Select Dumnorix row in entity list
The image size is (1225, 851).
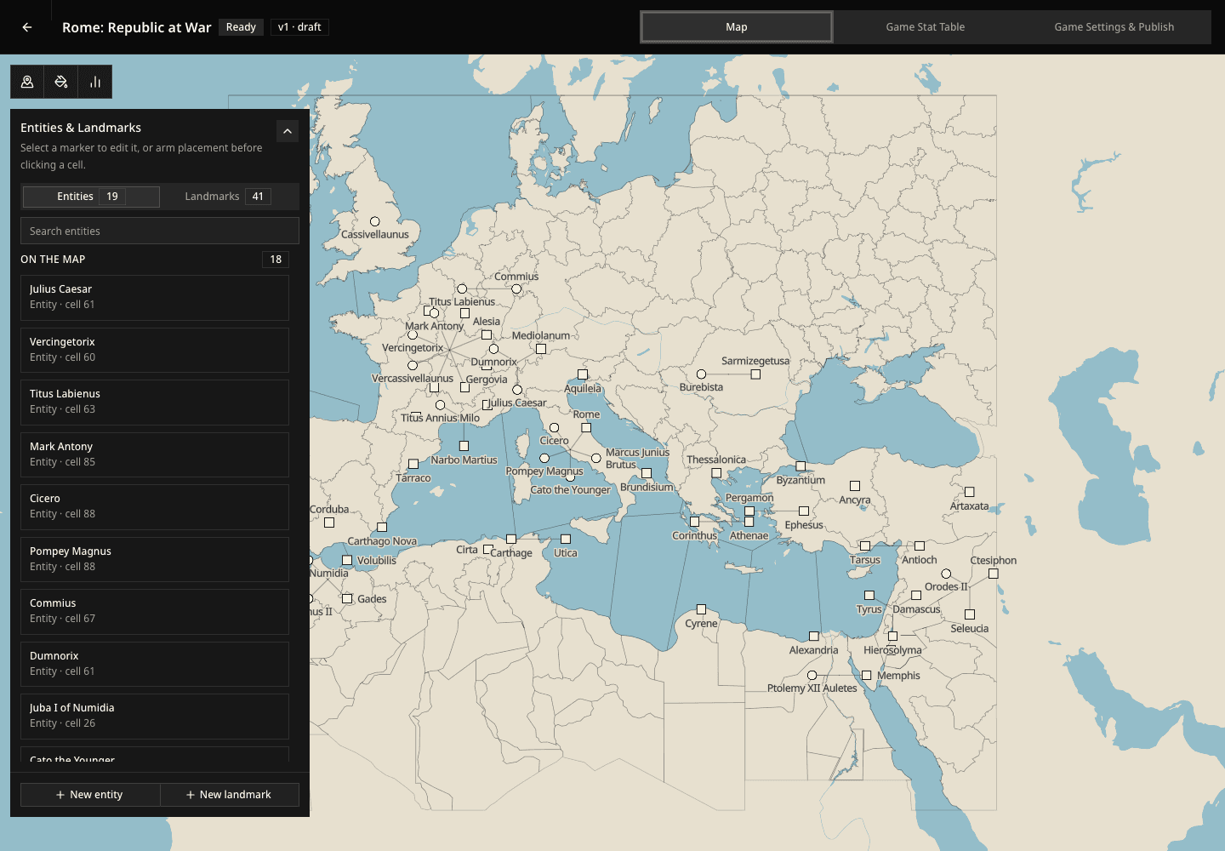(155, 665)
